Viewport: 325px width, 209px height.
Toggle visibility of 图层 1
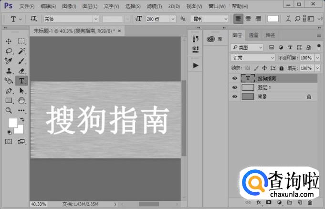pyautogui.click(x=234, y=87)
